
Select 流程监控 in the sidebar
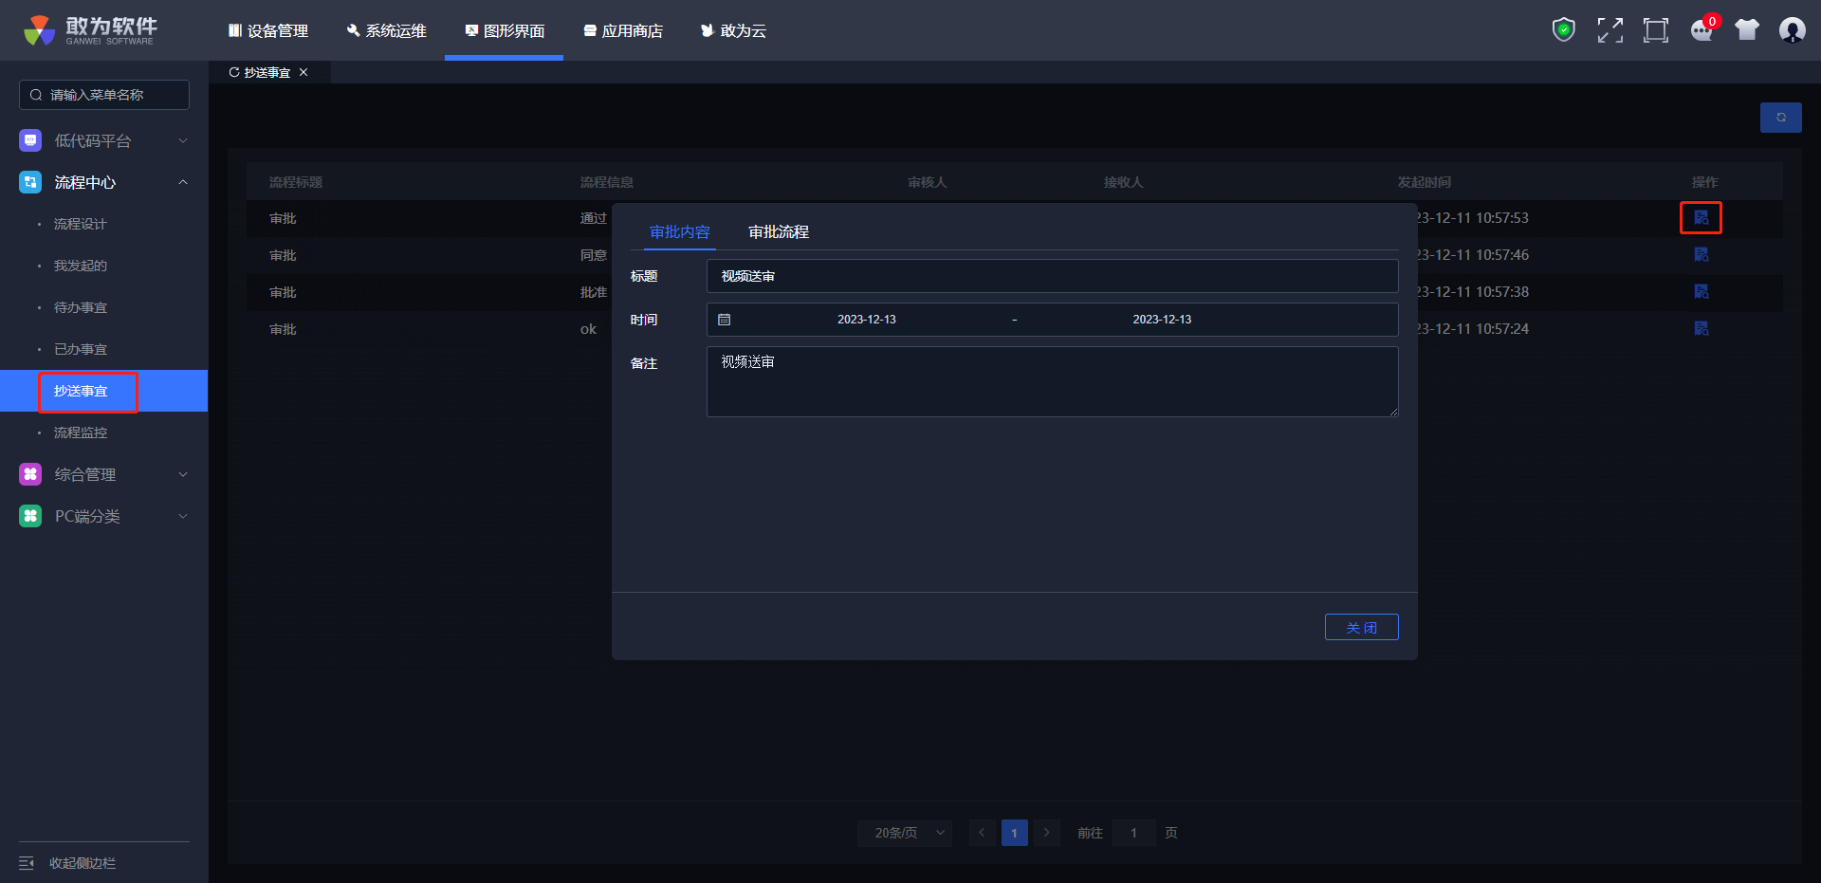click(81, 432)
